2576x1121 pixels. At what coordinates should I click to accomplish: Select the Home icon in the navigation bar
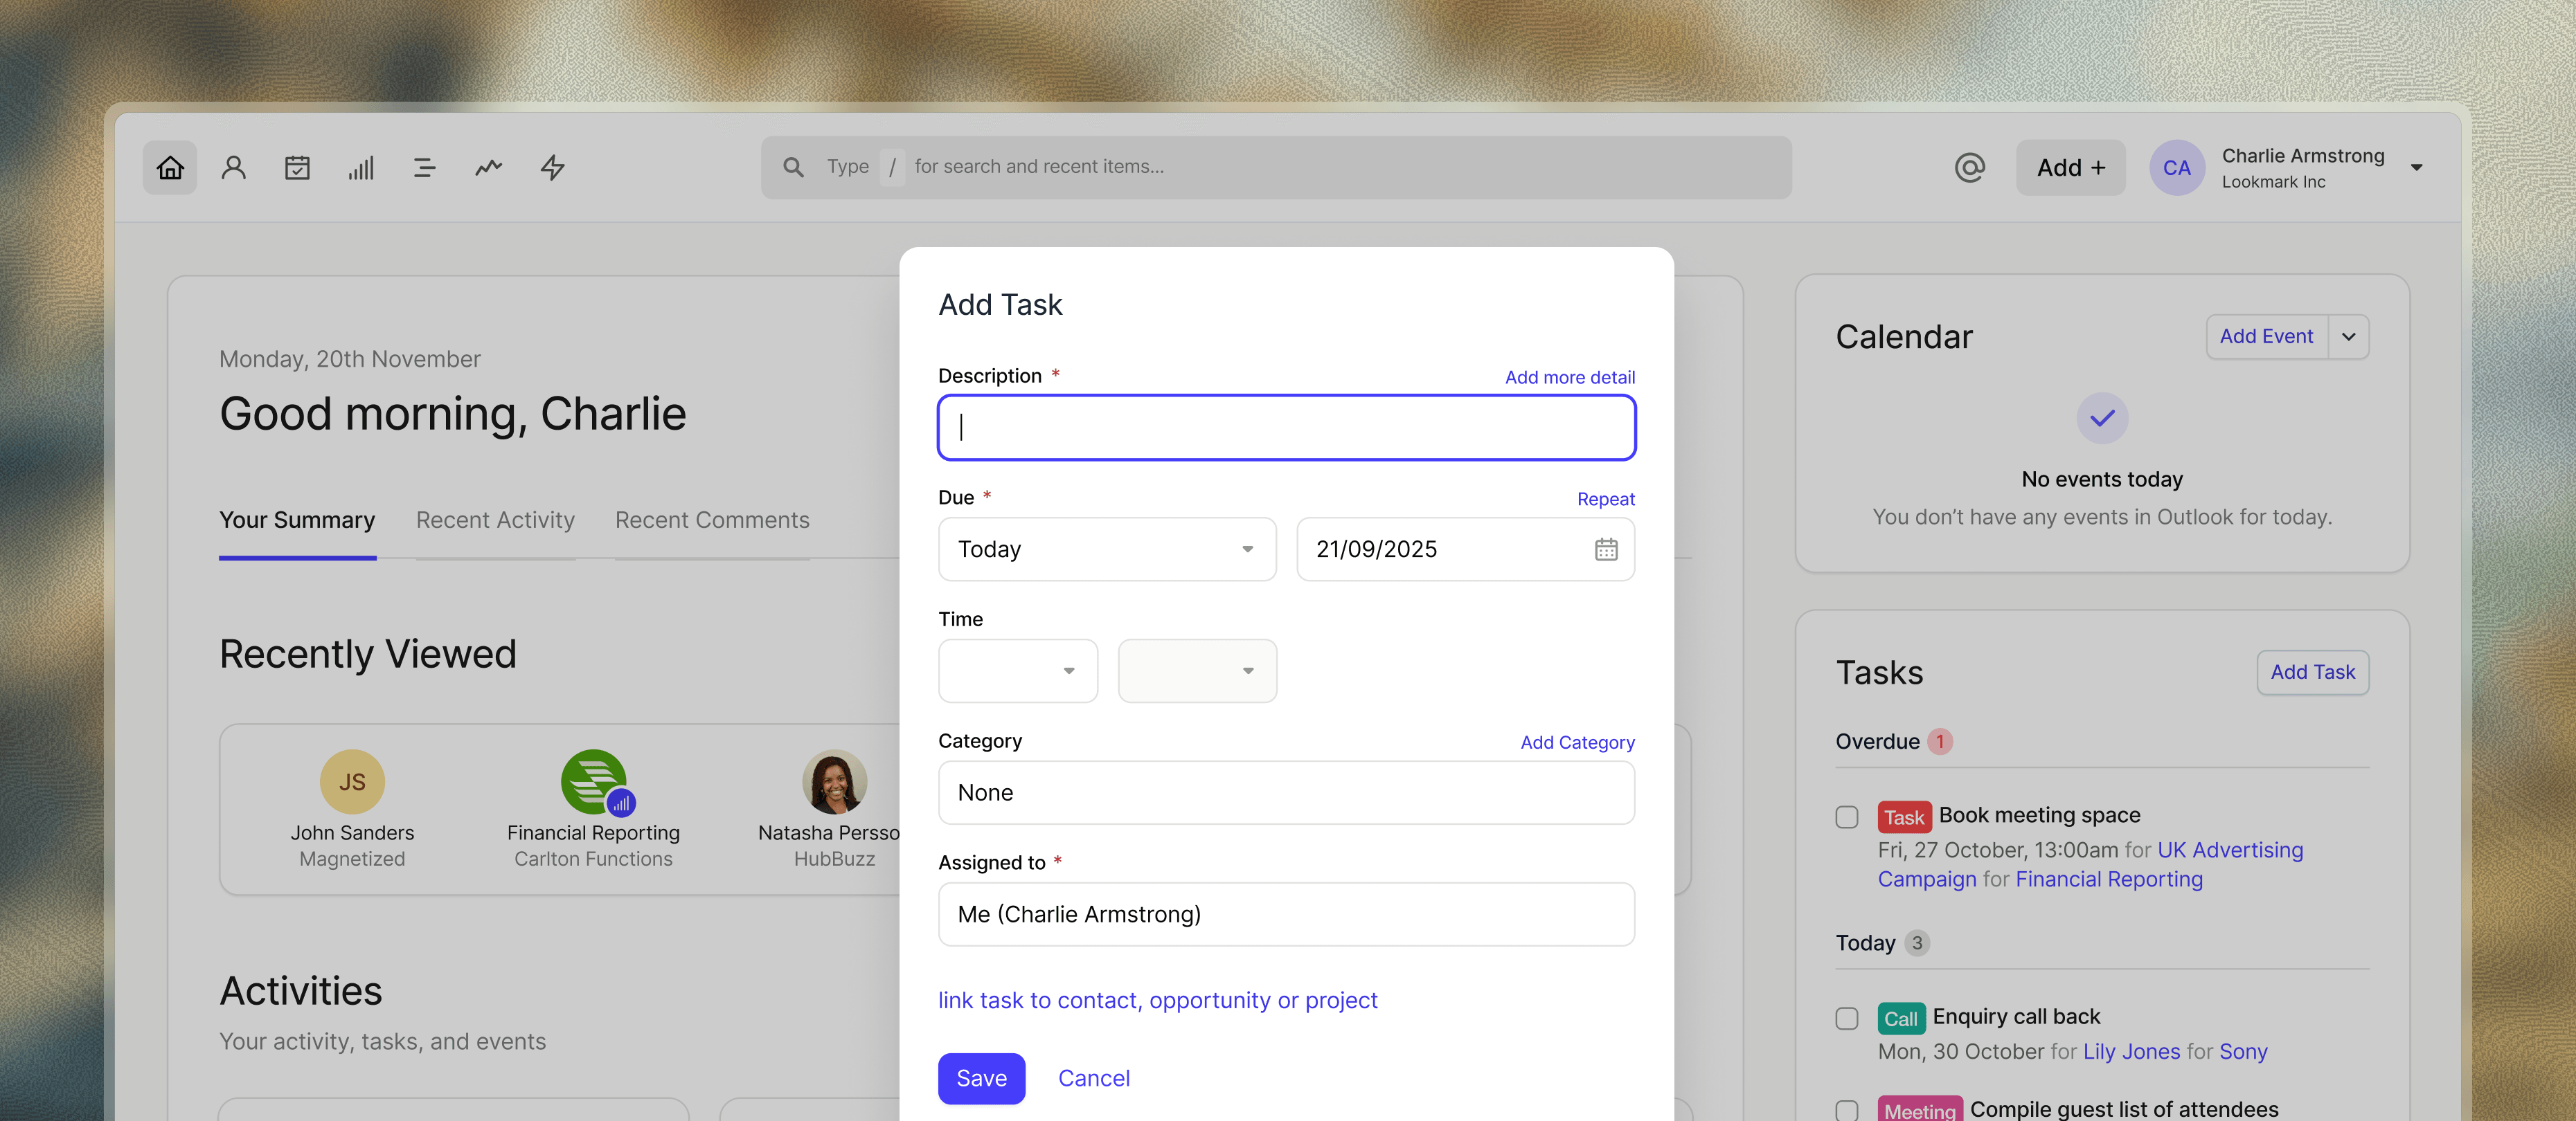coord(170,167)
